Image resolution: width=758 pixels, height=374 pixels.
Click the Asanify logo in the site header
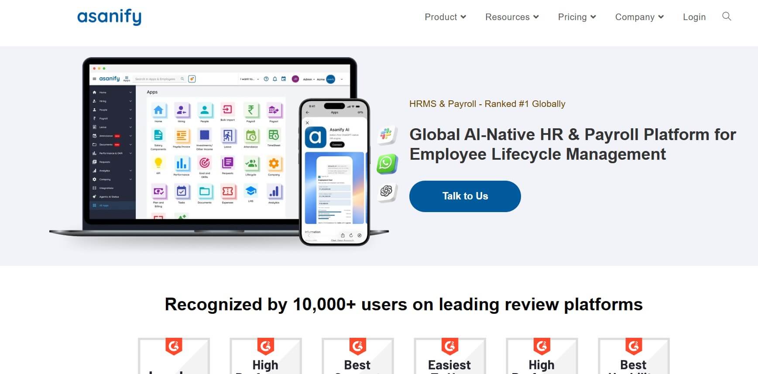pos(109,17)
